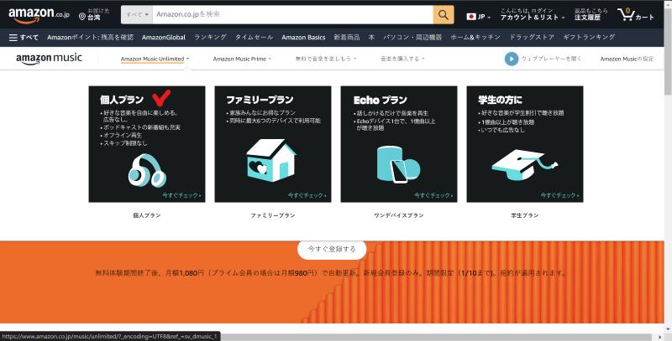The width and height of the screenshot is (672, 341).
Task: Open 新着商品 in navigation bar
Action: [347, 38]
